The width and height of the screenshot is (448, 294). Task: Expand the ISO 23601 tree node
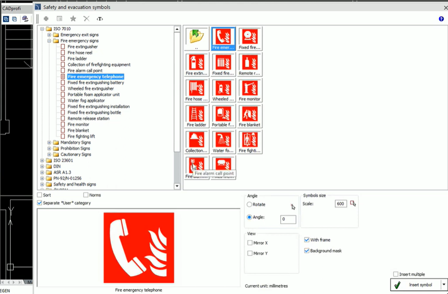pyautogui.click(x=42, y=160)
